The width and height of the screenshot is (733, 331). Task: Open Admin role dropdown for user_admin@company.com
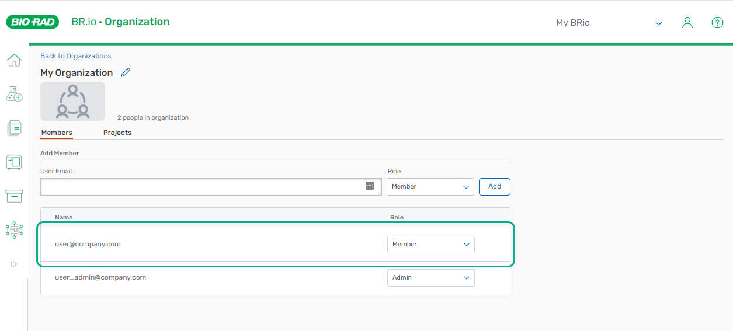pos(430,278)
